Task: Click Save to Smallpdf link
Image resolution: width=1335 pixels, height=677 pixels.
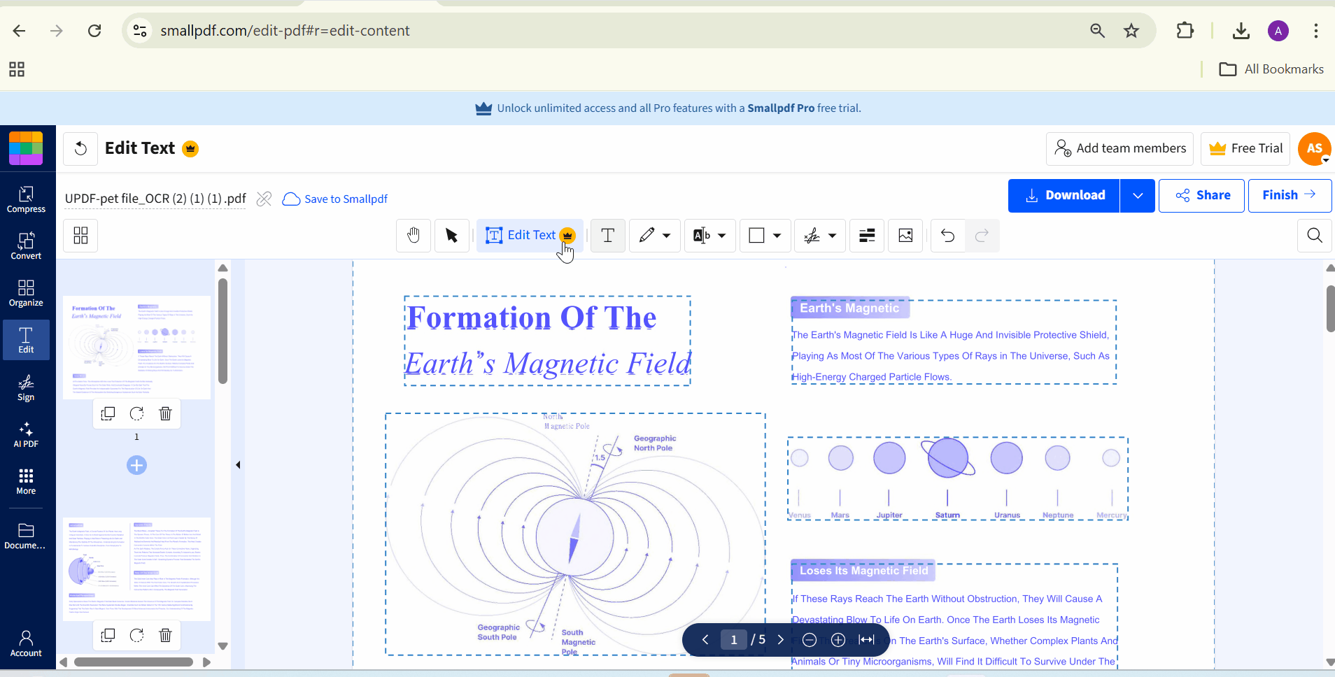Action: click(x=335, y=199)
